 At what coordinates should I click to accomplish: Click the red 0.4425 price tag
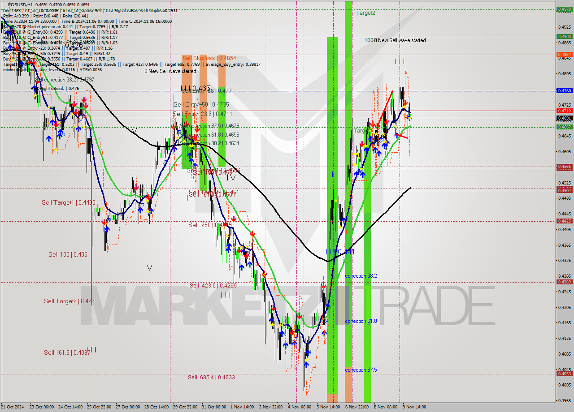pyautogui.click(x=564, y=221)
